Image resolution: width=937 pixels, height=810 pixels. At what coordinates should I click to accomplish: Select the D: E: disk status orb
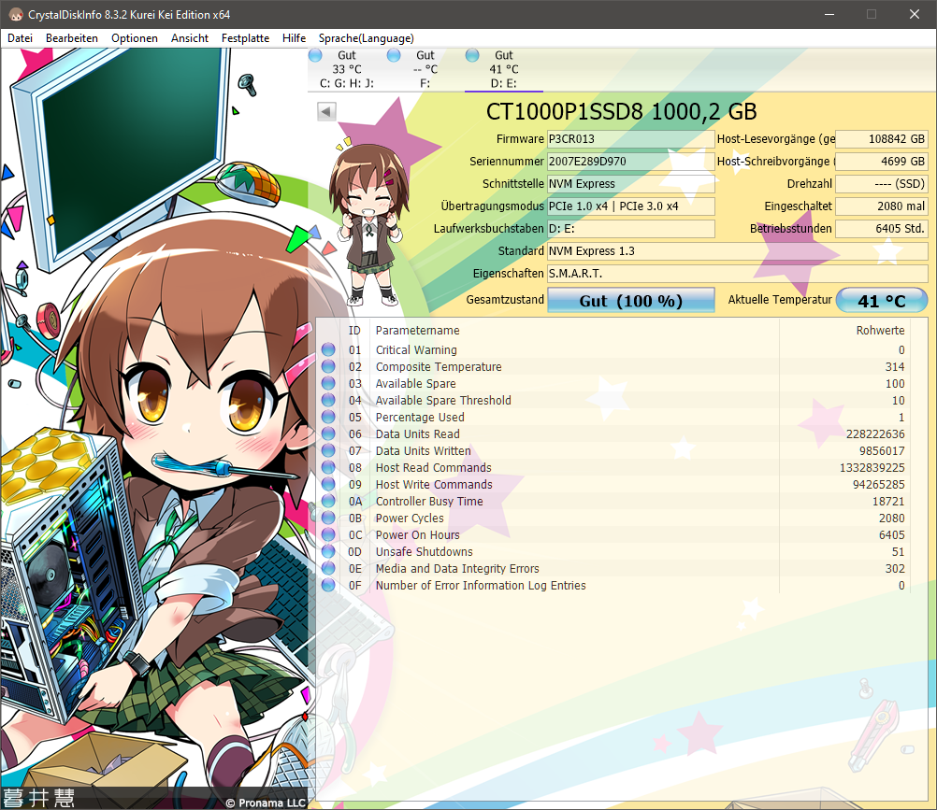pyautogui.click(x=472, y=55)
